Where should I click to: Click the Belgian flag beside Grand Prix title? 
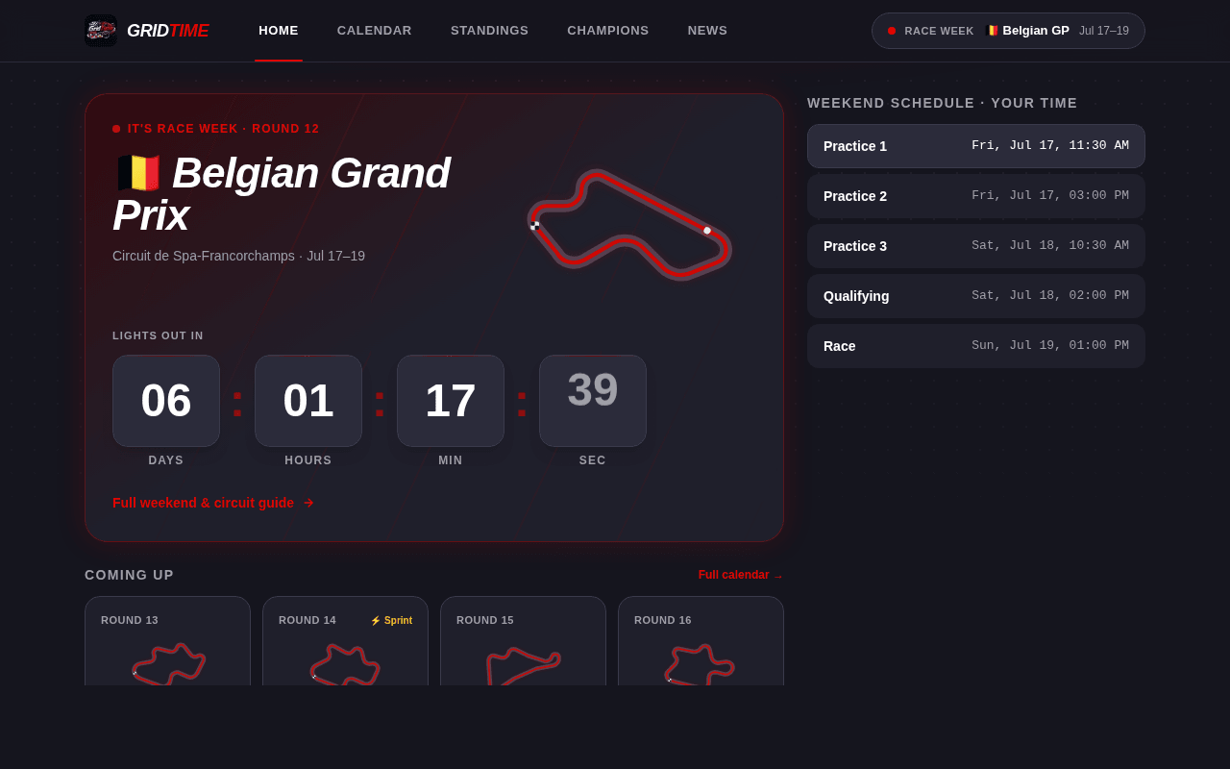click(138, 174)
